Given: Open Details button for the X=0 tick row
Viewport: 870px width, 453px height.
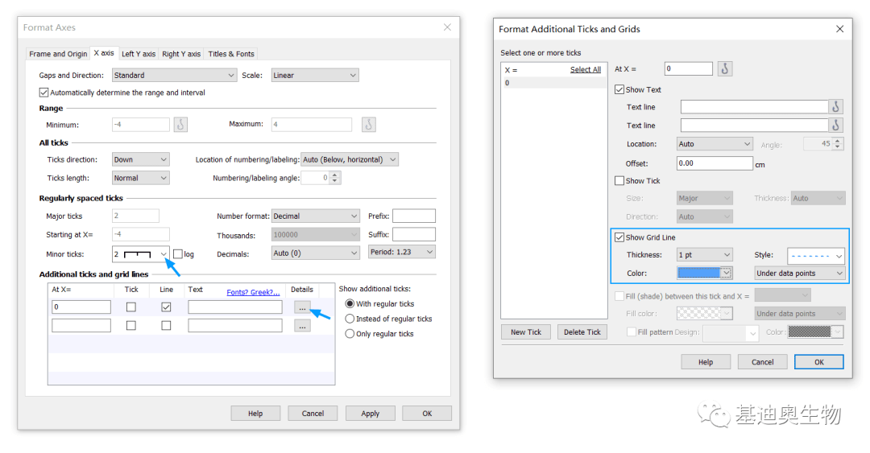Looking at the screenshot, I should tap(302, 307).
